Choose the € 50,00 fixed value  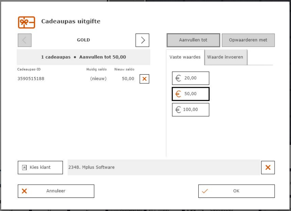(x=191, y=94)
